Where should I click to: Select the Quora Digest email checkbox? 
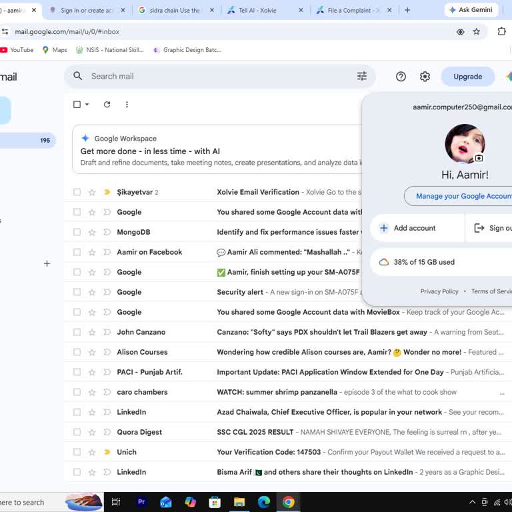77,432
